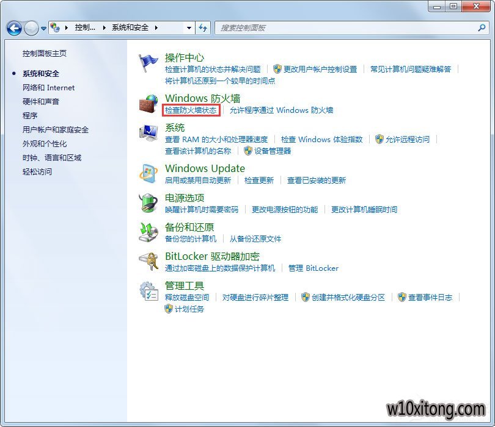Open Windows 防火墙 heading link
Screen dimensions: 495x427
pos(203,98)
